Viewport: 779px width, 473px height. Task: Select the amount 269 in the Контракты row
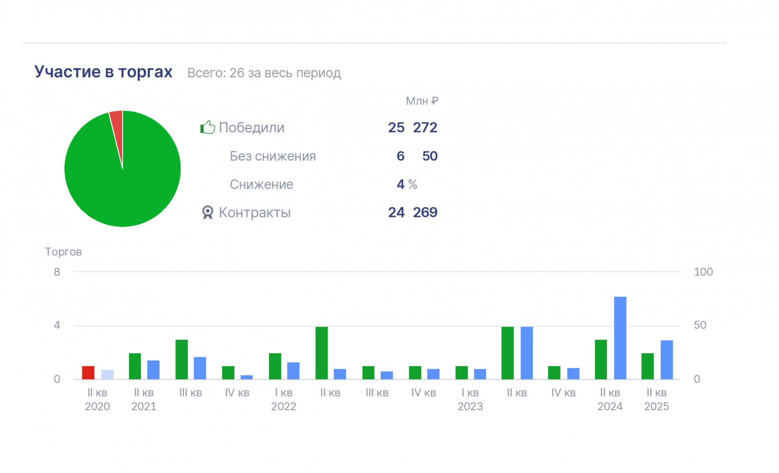pos(425,213)
